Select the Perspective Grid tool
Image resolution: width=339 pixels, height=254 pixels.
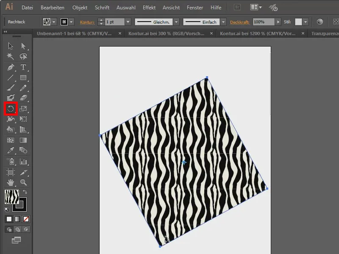(23, 129)
